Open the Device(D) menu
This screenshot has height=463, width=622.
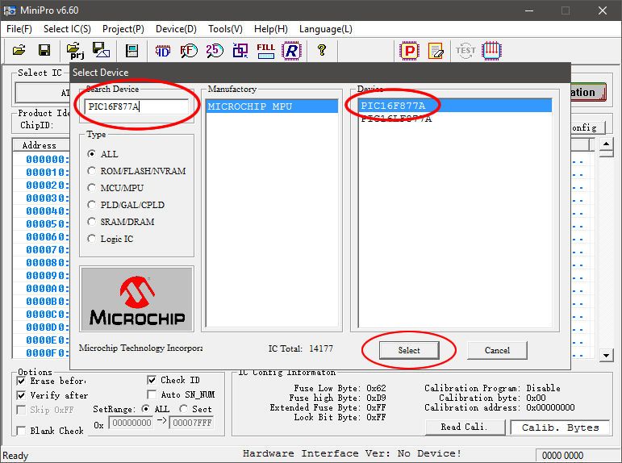tap(176, 29)
